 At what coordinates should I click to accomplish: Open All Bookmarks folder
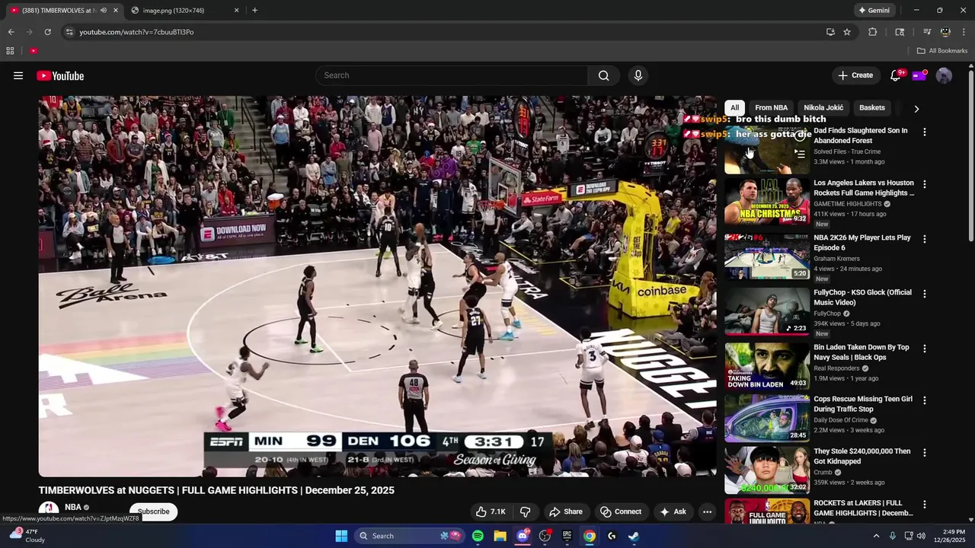[942, 51]
